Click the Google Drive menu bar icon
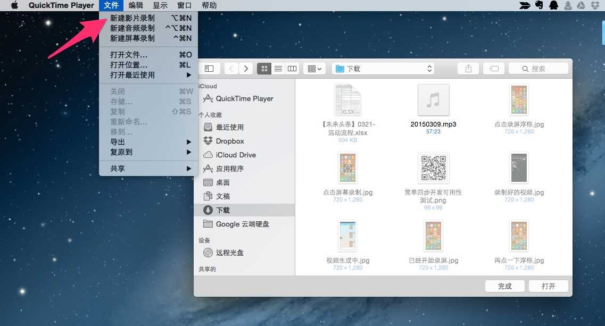 pos(581,5)
